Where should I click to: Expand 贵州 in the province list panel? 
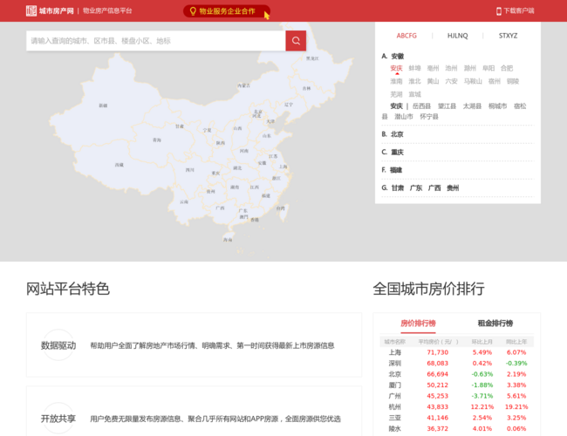(453, 188)
